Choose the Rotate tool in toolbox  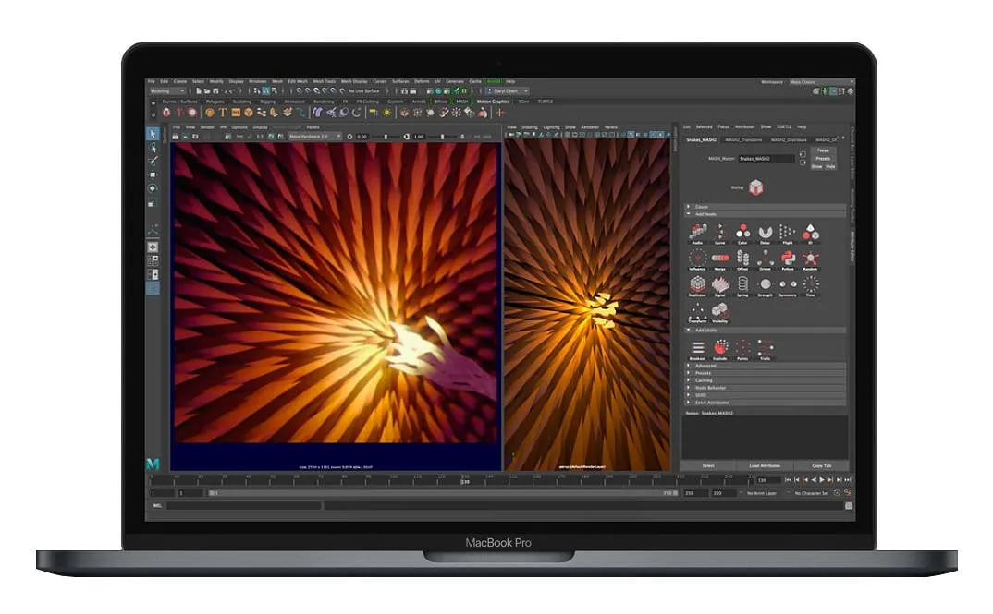[x=153, y=188]
